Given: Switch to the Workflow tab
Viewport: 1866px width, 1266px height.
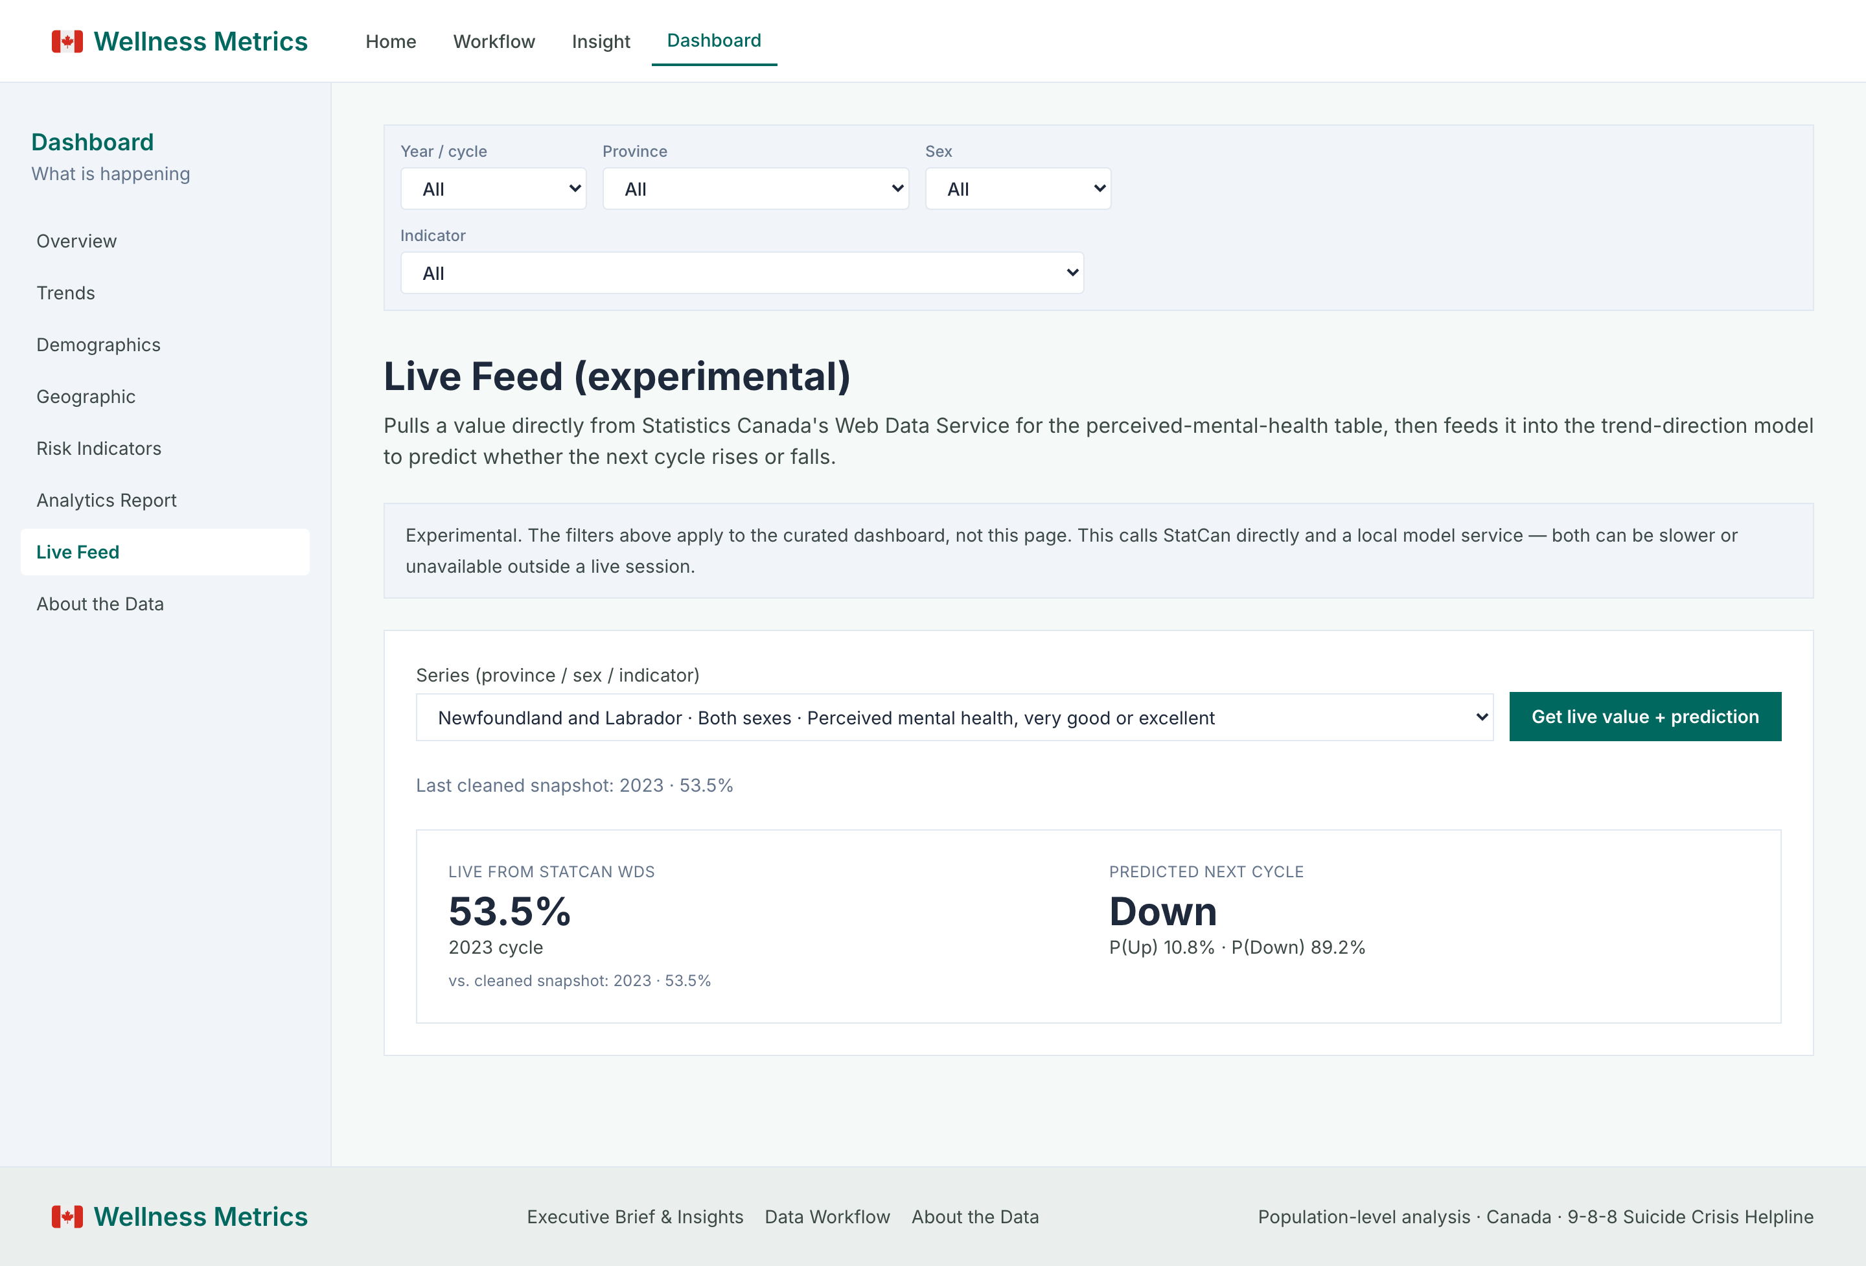Looking at the screenshot, I should coord(494,41).
